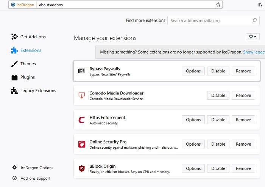Open the Get Add-ons section
The image size is (265, 187).
(33, 37)
